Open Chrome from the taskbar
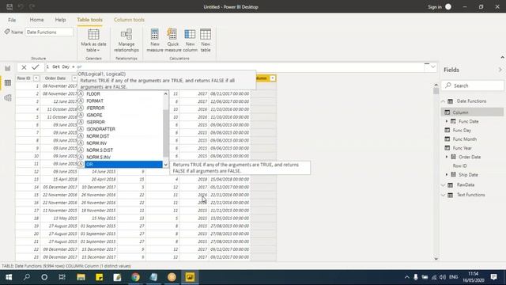The image size is (506, 285). point(135,277)
